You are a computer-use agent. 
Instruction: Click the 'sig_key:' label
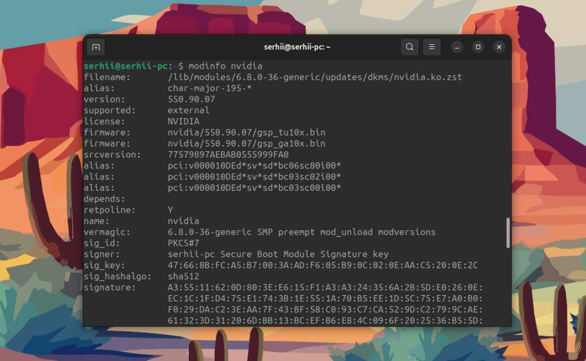(104, 265)
